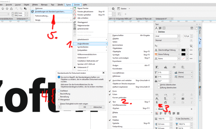
Task: Open the % der Zeichenhöhe dropdown
Action: [184, 119]
